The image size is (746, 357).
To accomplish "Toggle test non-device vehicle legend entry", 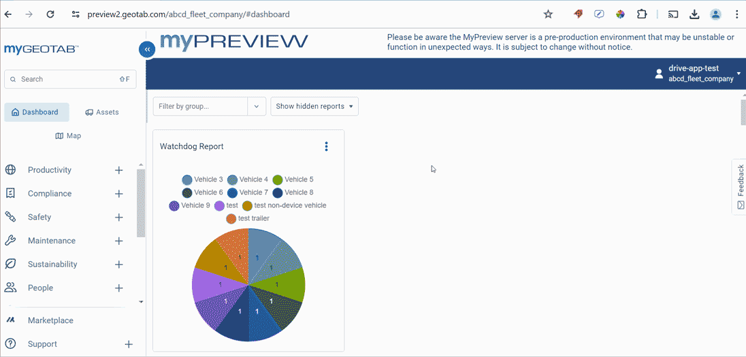I will 284,205.
